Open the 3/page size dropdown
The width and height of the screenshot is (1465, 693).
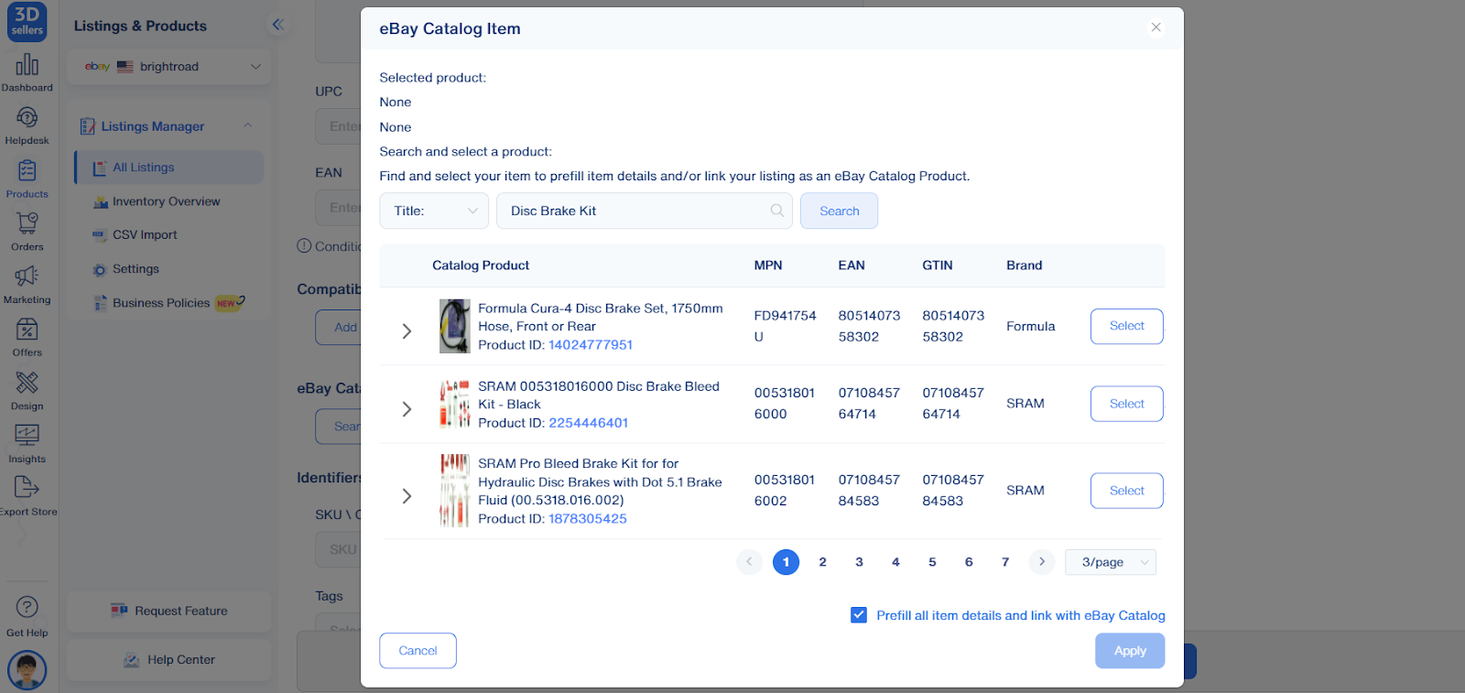pyautogui.click(x=1111, y=562)
